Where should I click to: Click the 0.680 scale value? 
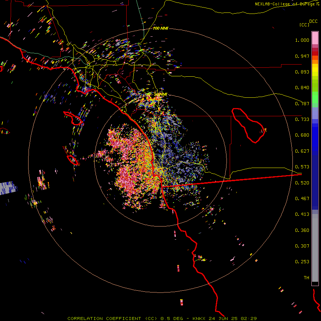[x=302, y=135]
